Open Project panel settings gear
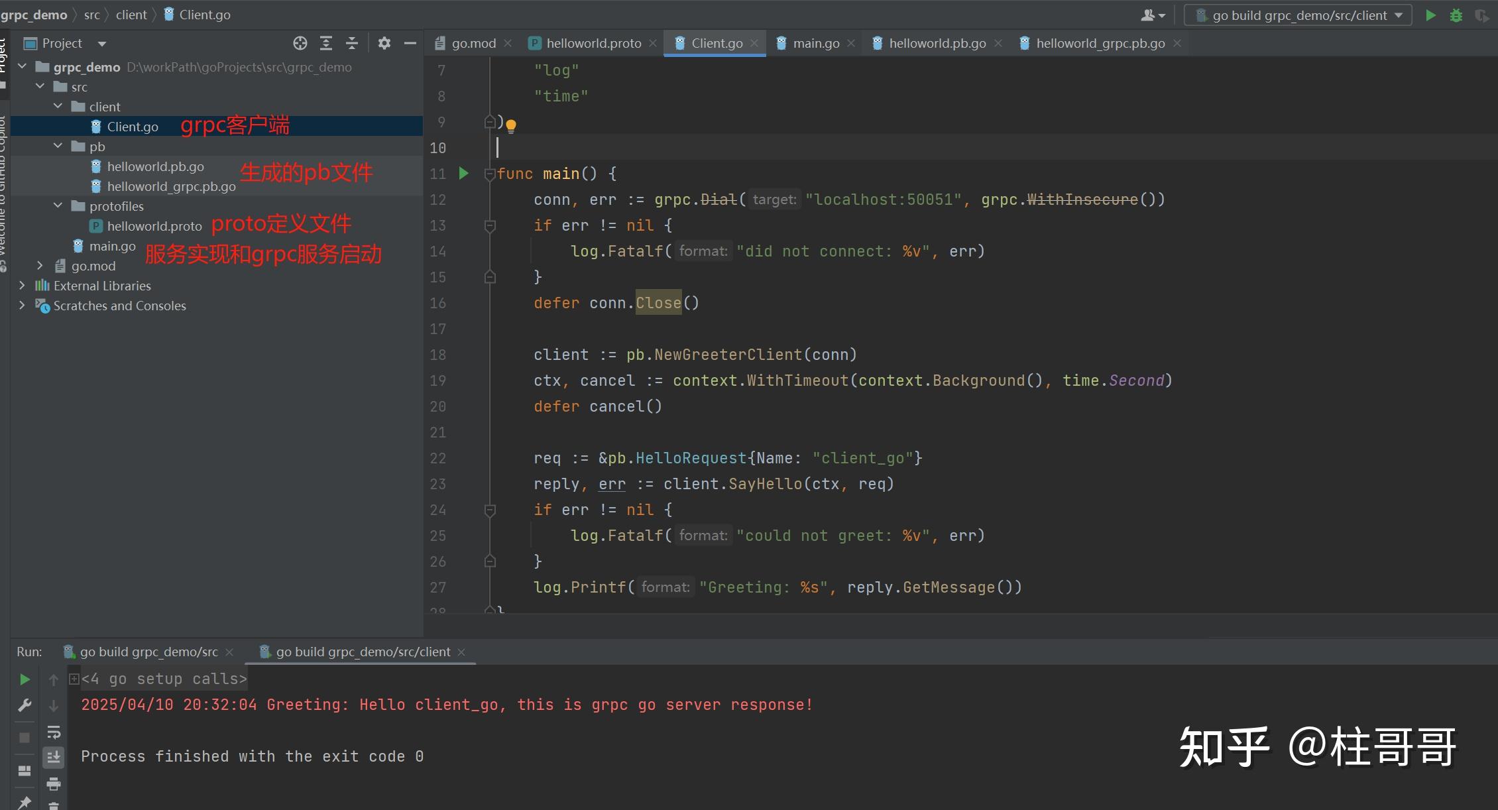This screenshot has width=1498, height=810. point(384,44)
